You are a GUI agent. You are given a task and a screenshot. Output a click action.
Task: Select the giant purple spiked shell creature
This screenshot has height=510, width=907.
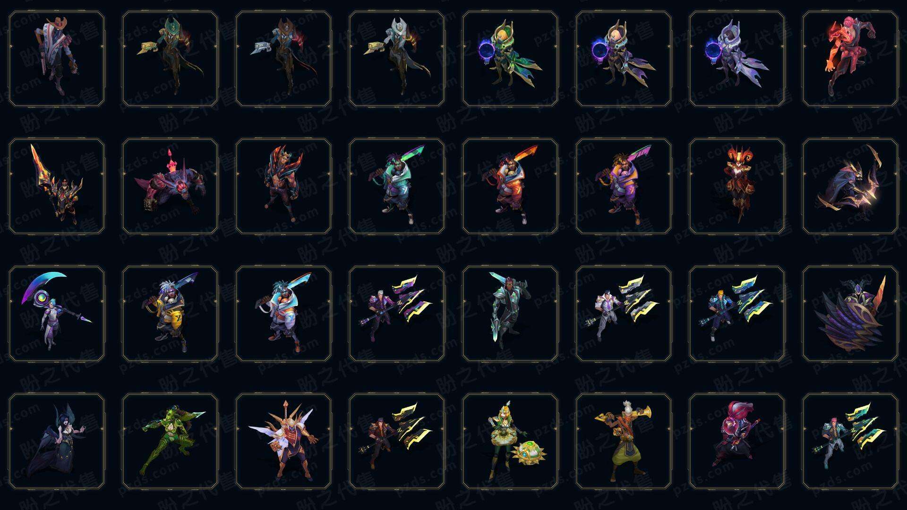pos(850,314)
